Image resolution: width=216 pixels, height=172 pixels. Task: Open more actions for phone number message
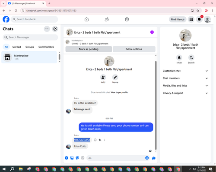coord(105,140)
